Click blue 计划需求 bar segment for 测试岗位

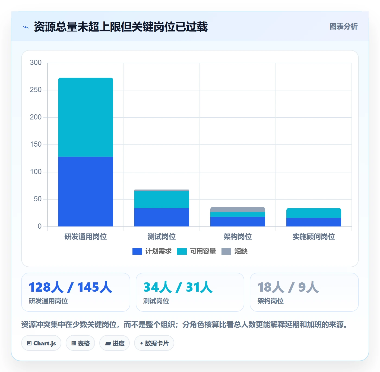tap(161, 217)
